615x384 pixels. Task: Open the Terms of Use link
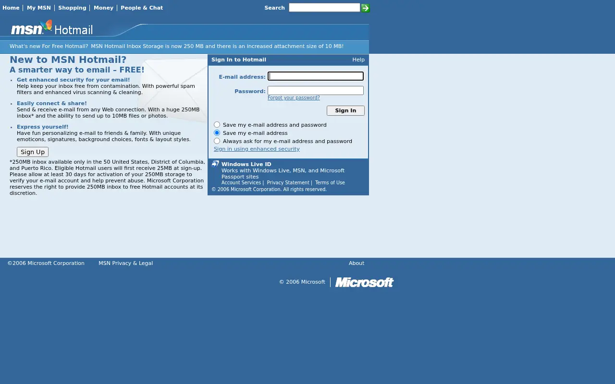point(330,183)
